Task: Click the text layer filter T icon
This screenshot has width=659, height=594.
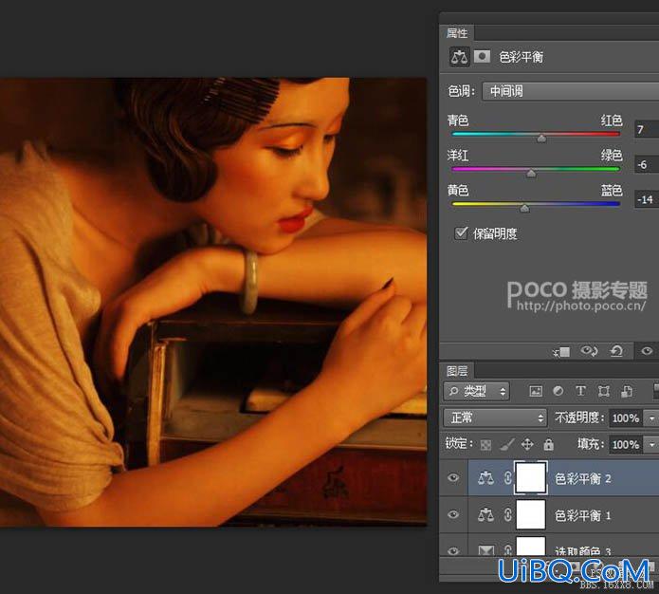Action: (x=580, y=391)
